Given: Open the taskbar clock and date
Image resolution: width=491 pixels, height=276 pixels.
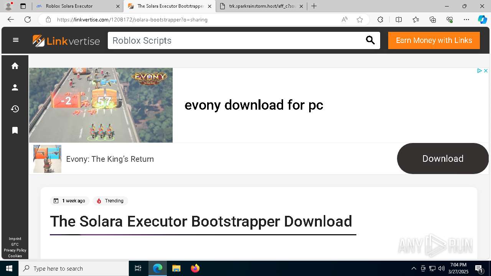Looking at the screenshot, I should click(x=458, y=268).
